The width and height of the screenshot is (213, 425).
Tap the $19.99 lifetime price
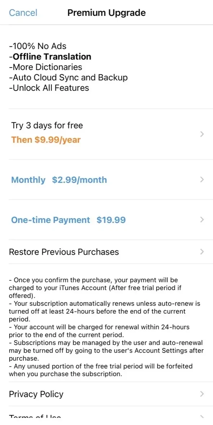[111, 220]
